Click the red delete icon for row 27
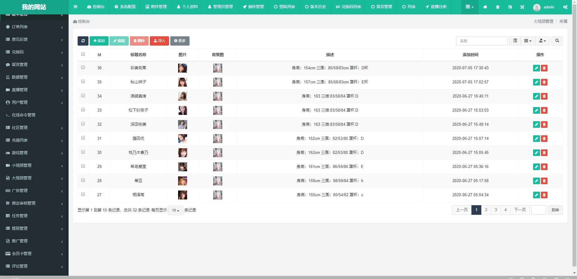Image resolution: width=577 pixels, height=279 pixels. (x=544, y=195)
